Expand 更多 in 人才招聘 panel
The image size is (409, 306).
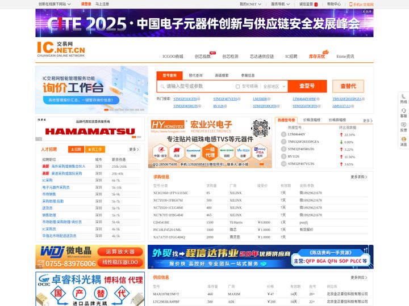click(134, 150)
